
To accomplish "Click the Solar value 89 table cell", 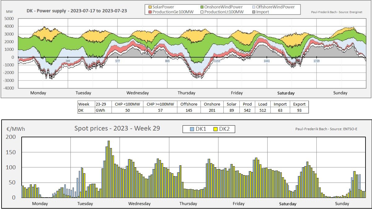I will [231, 110].
